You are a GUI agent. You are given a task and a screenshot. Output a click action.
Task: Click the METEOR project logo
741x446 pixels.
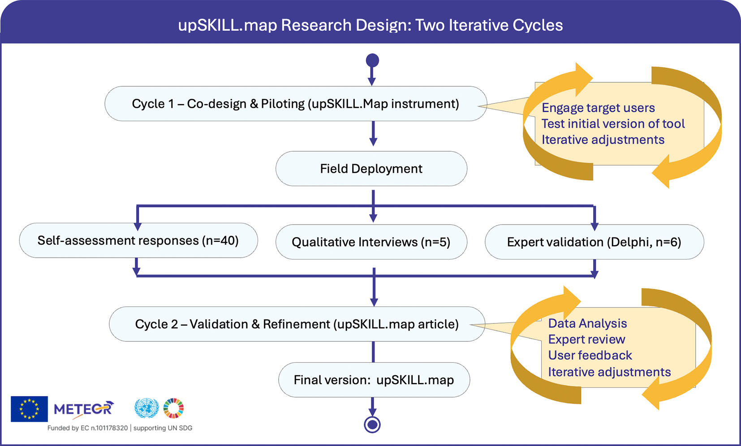click(x=84, y=409)
